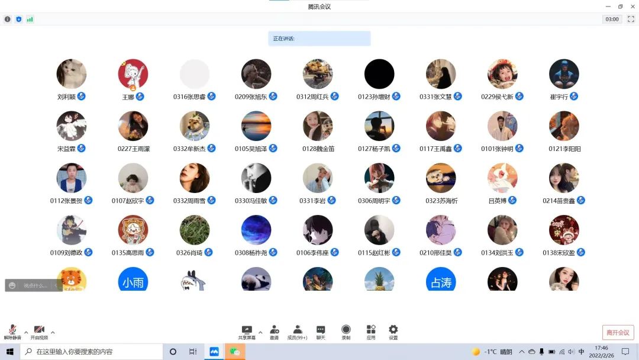Screen dimensions: 639x360
Task: Enter full screen mode via corner icon
Action: [x=631, y=19]
